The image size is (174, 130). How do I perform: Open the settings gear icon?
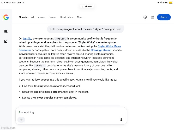click(145, 17)
